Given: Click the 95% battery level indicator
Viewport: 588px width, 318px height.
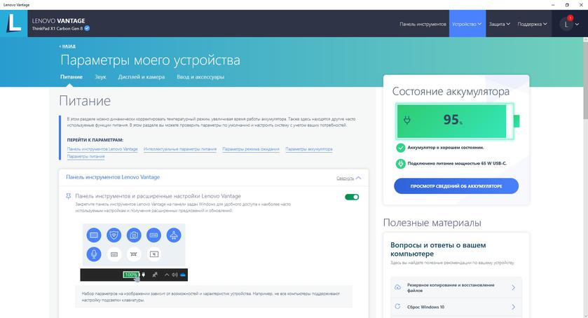Looking at the screenshot, I should tap(453, 120).
